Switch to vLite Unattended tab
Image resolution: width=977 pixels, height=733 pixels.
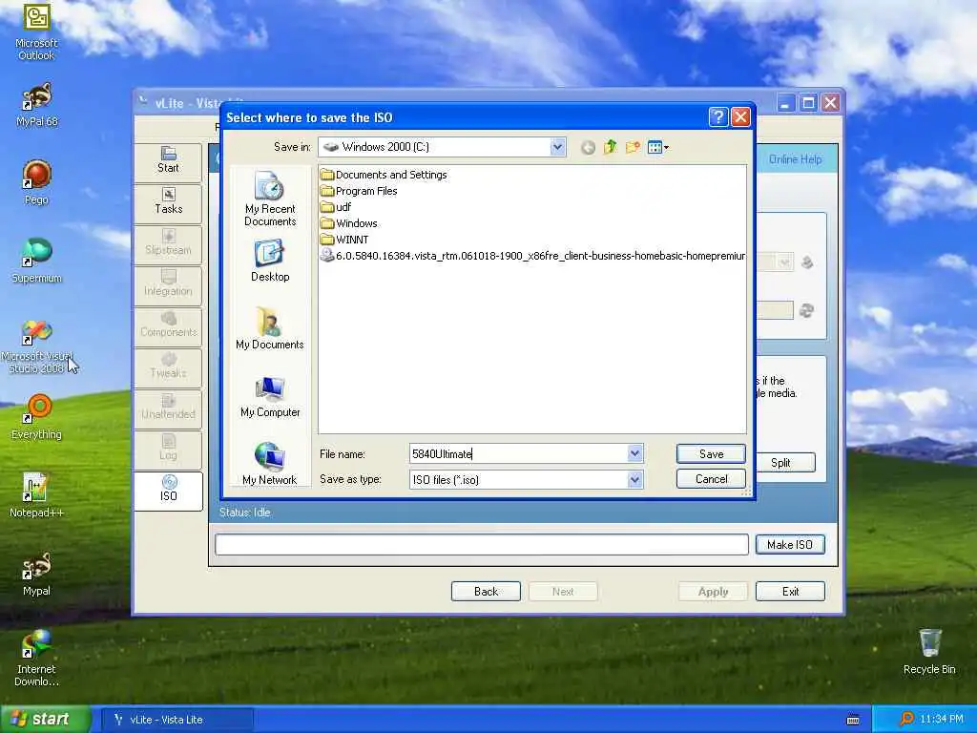click(x=168, y=408)
